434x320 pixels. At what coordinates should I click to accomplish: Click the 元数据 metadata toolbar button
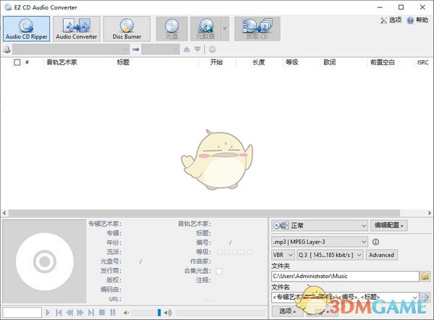[x=205, y=28]
